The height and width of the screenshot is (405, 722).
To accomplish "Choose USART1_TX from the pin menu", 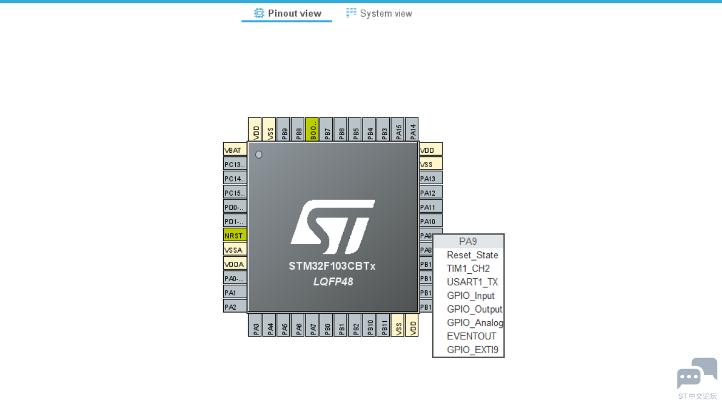I will pos(472,282).
